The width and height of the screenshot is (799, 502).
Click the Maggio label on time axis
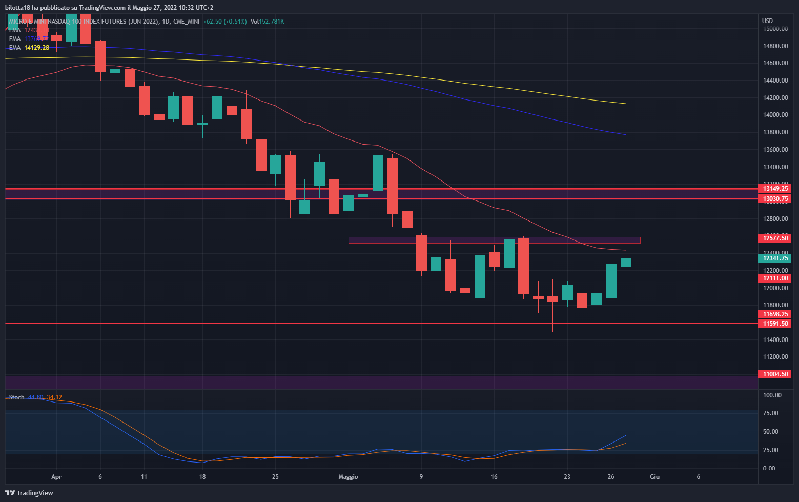coord(349,477)
